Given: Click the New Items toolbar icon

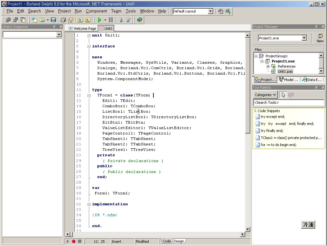Looking at the screenshot, I should [x=34, y=20].
